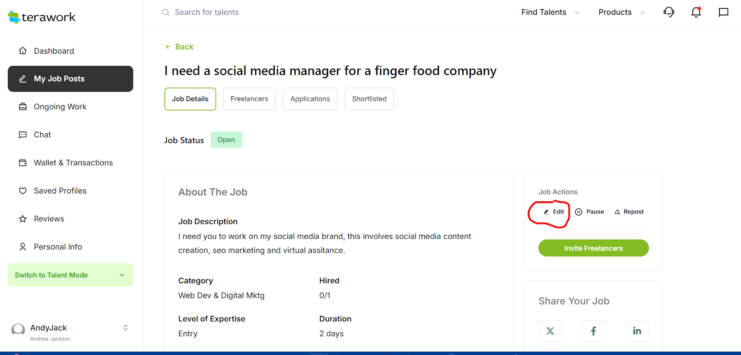
Task: Switch to the Applications tab
Action: tap(310, 99)
